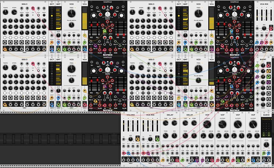This screenshot has height=168, width=274.
Task: Click the purple output jack on the 8VERT module
Action: (268, 82)
